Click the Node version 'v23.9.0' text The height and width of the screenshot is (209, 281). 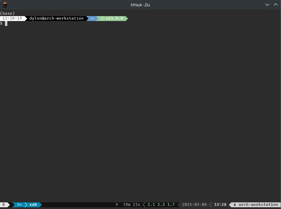[x=114, y=18]
